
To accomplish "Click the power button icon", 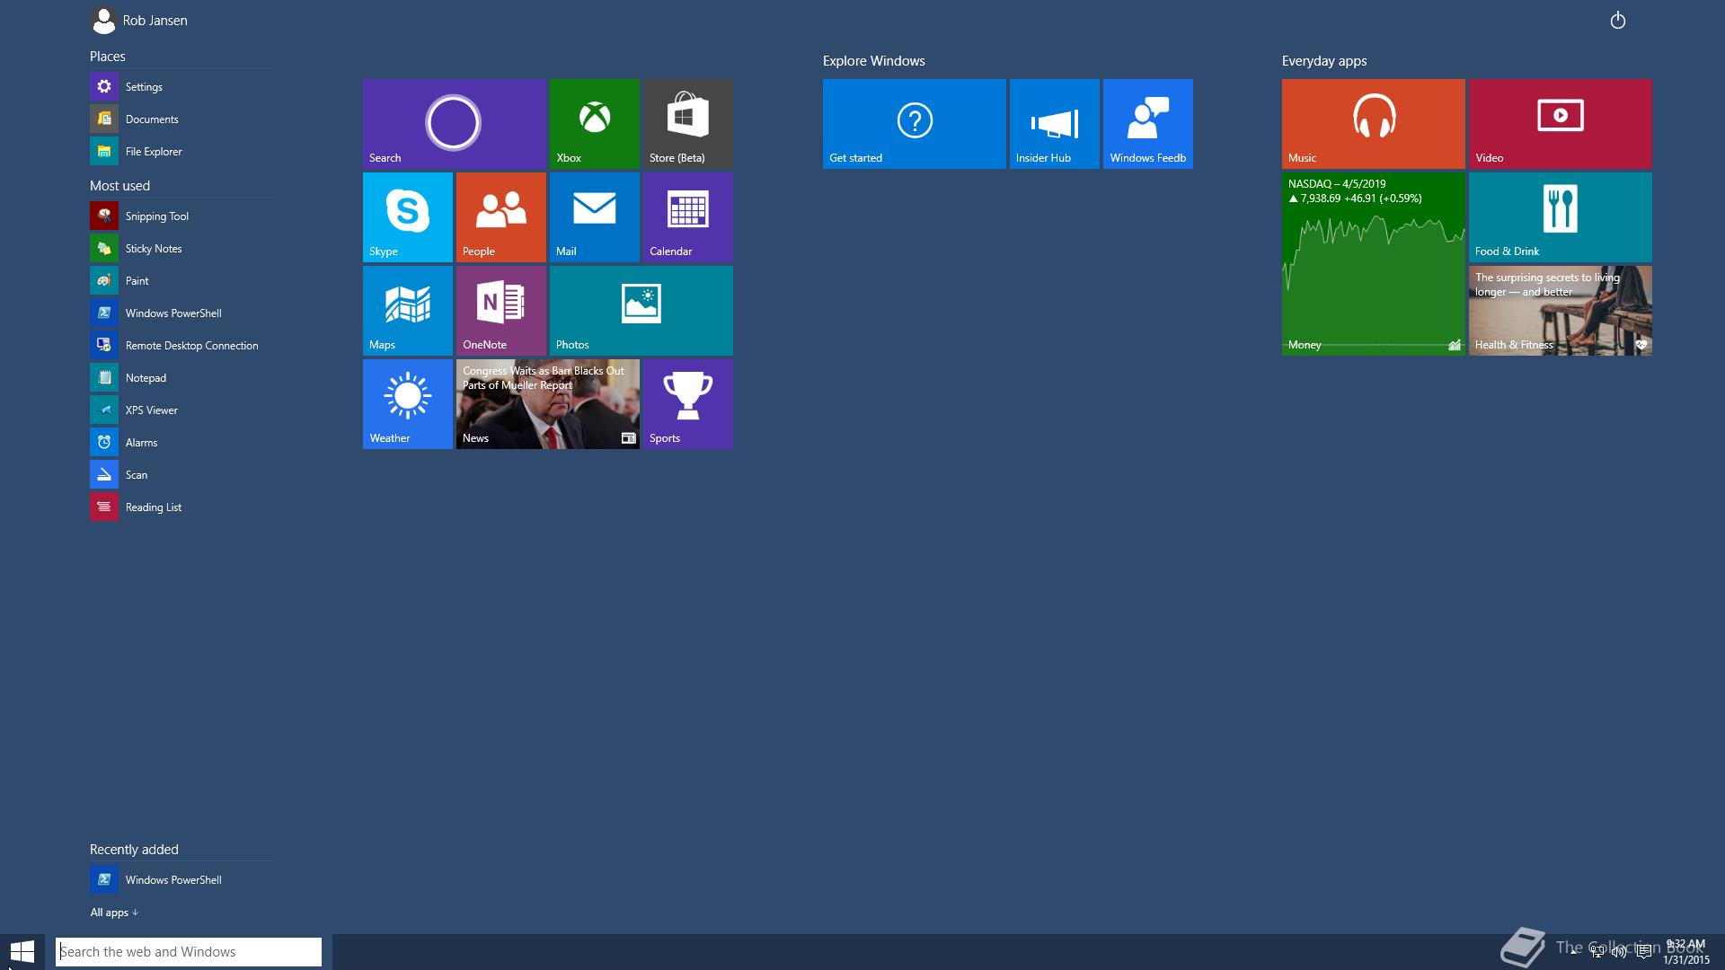I will pyautogui.click(x=1617, y=20).
